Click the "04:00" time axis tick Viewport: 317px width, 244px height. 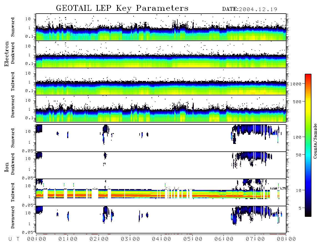click(162, 239)
